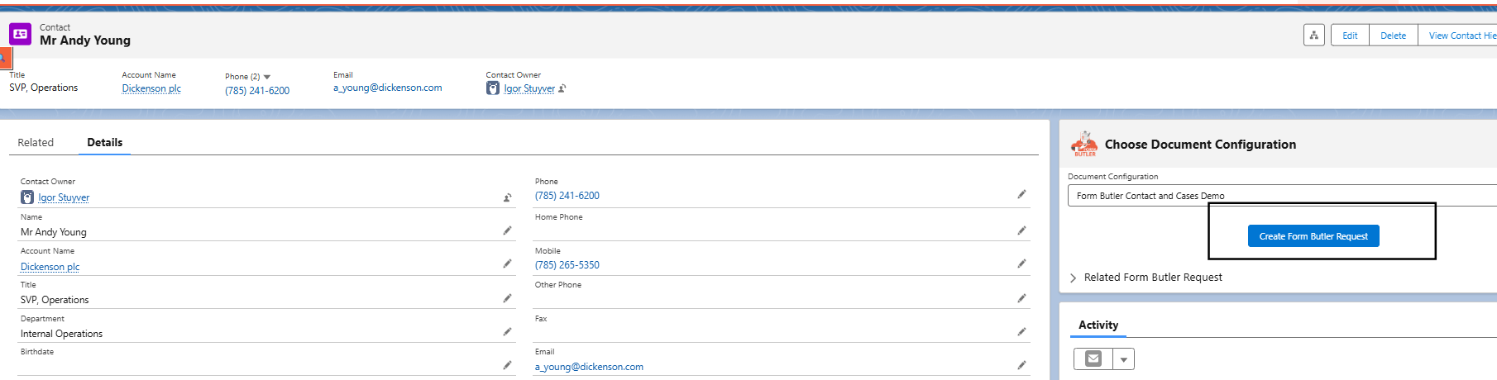Open the contact hierarchy icon button

click(1313, 35)
